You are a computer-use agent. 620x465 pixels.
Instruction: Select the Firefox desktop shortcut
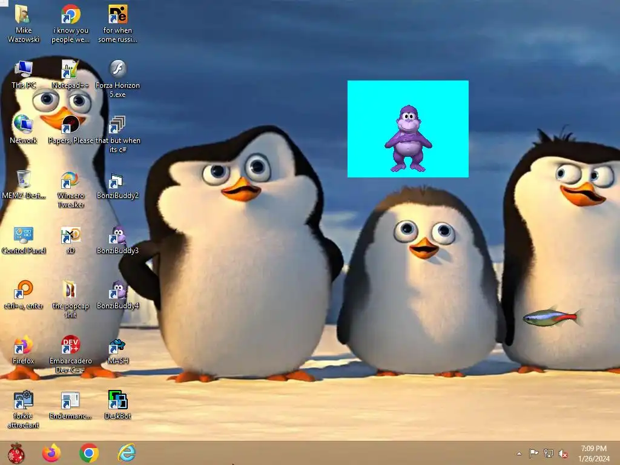24,345
